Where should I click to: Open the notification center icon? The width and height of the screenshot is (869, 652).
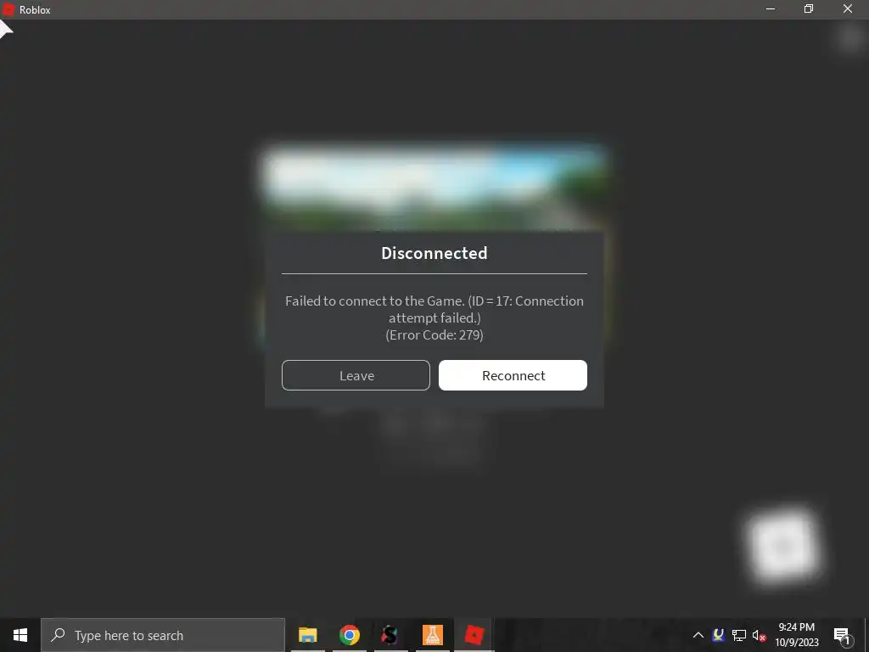[842, 635]
